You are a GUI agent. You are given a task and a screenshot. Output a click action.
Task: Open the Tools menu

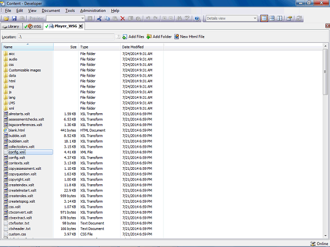(70, 11)
